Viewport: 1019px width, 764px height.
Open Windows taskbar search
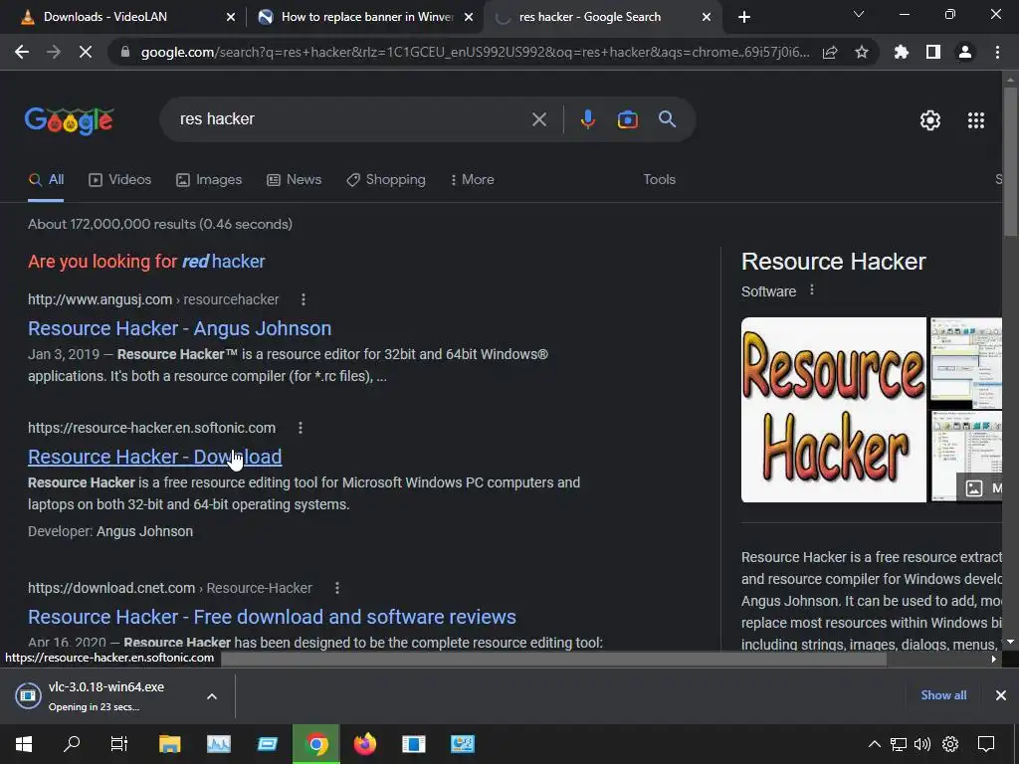tap(72, 744)
